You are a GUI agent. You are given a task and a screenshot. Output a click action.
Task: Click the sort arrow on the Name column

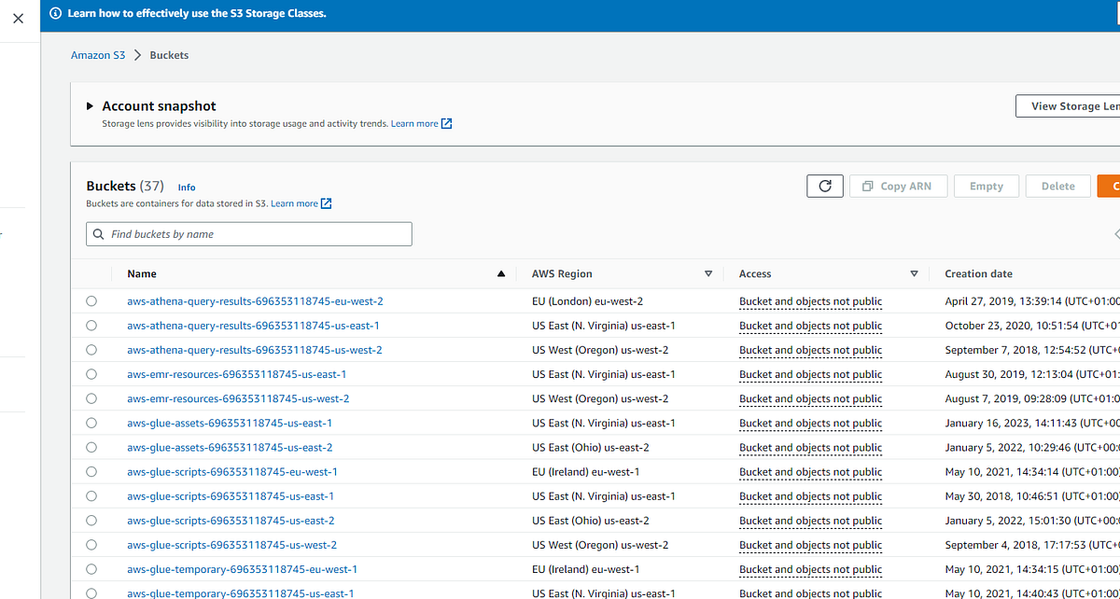point(500,273)
